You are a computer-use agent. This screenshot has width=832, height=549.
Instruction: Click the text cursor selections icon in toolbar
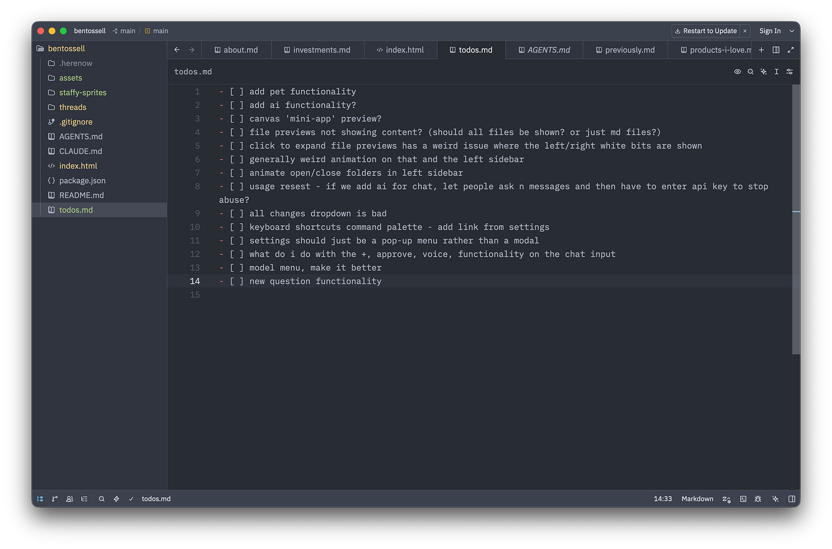pos(777,72)
